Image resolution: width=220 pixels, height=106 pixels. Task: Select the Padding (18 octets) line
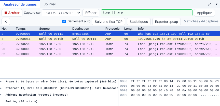pyautogui.click(x=21, y=101)
